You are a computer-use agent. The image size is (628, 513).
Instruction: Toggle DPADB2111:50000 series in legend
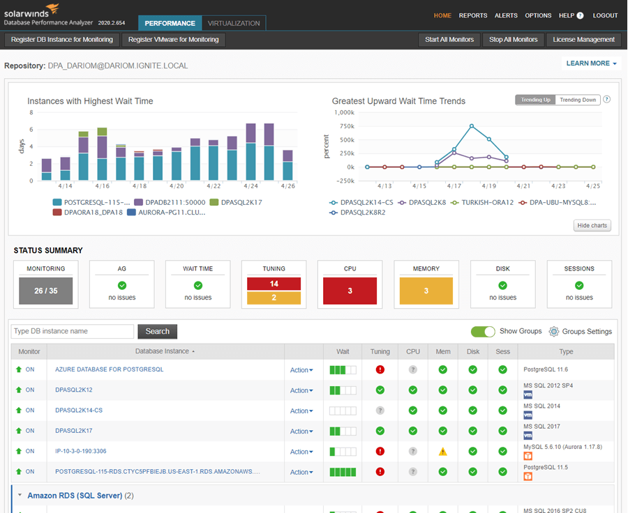click(170, 202)
